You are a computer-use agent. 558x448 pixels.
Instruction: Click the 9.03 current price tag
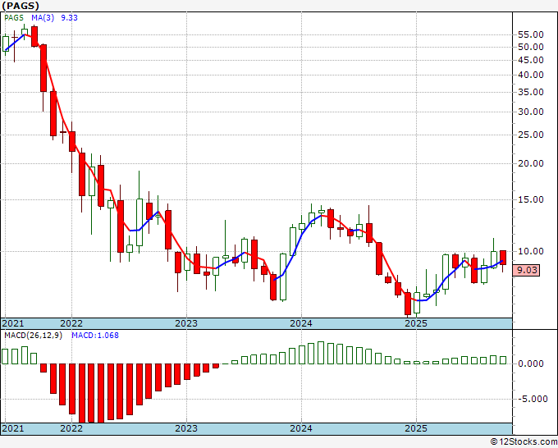point(527,270)
